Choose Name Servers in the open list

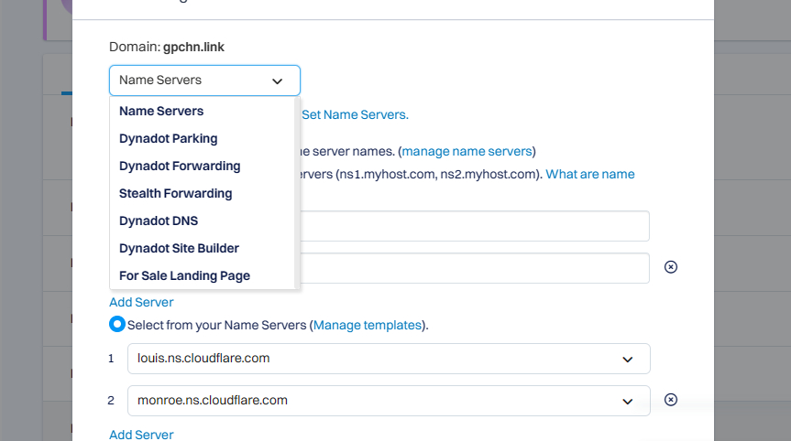[161, 112]
